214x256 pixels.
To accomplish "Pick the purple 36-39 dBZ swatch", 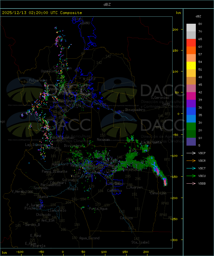I will click(191, 103).
